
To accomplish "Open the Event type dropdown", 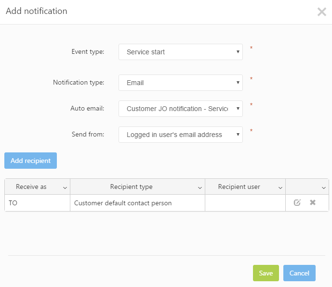I will pyautogui.click(x=180, y=52).
